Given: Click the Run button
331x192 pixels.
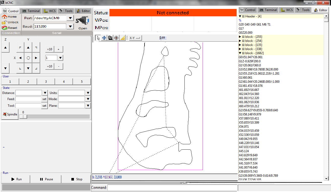Looking at the screenshot, I should click(16, 179).
